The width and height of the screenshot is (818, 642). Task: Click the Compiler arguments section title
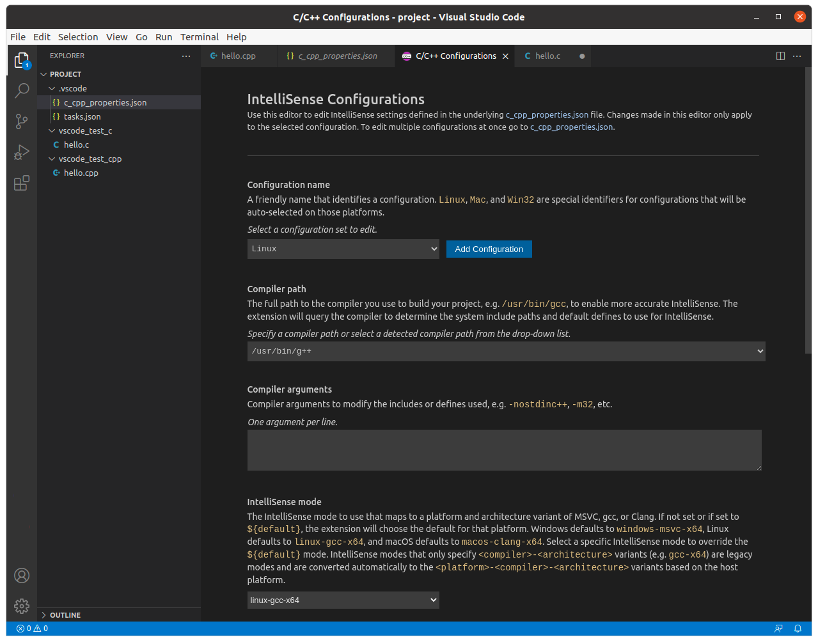(x=290, y=389)
